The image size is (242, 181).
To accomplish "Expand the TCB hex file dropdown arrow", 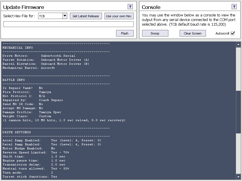I will click(65, 16).
